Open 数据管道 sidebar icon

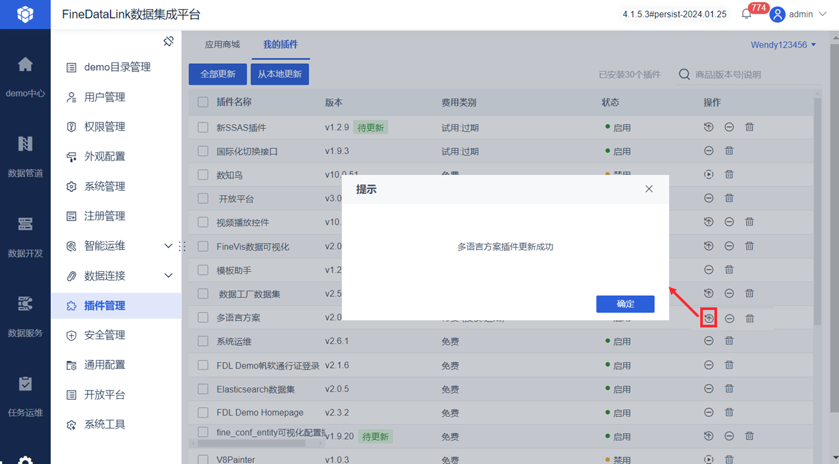click(x=25, y=144)
